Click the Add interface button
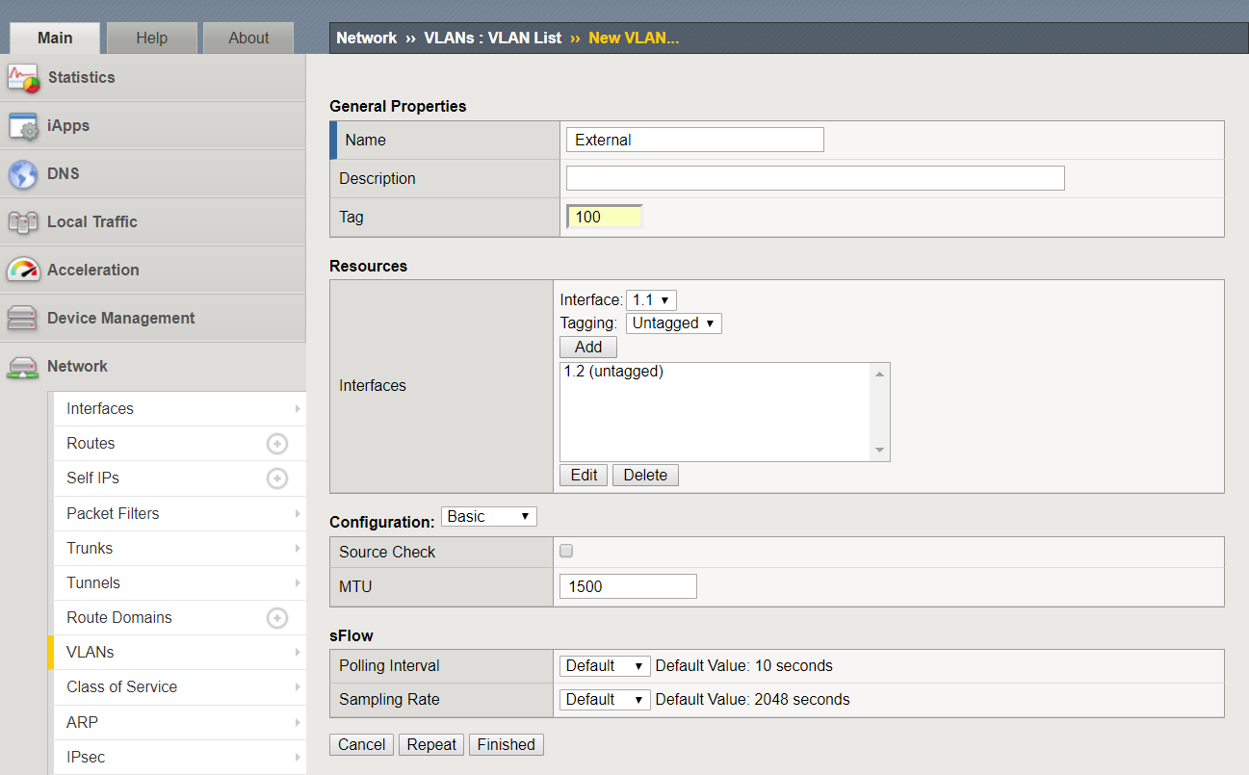Viewport: 1249px width, 775px height. click(587, 348)
